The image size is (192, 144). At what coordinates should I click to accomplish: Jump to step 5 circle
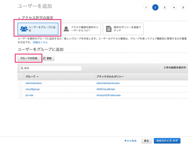(x=183, y=7)
